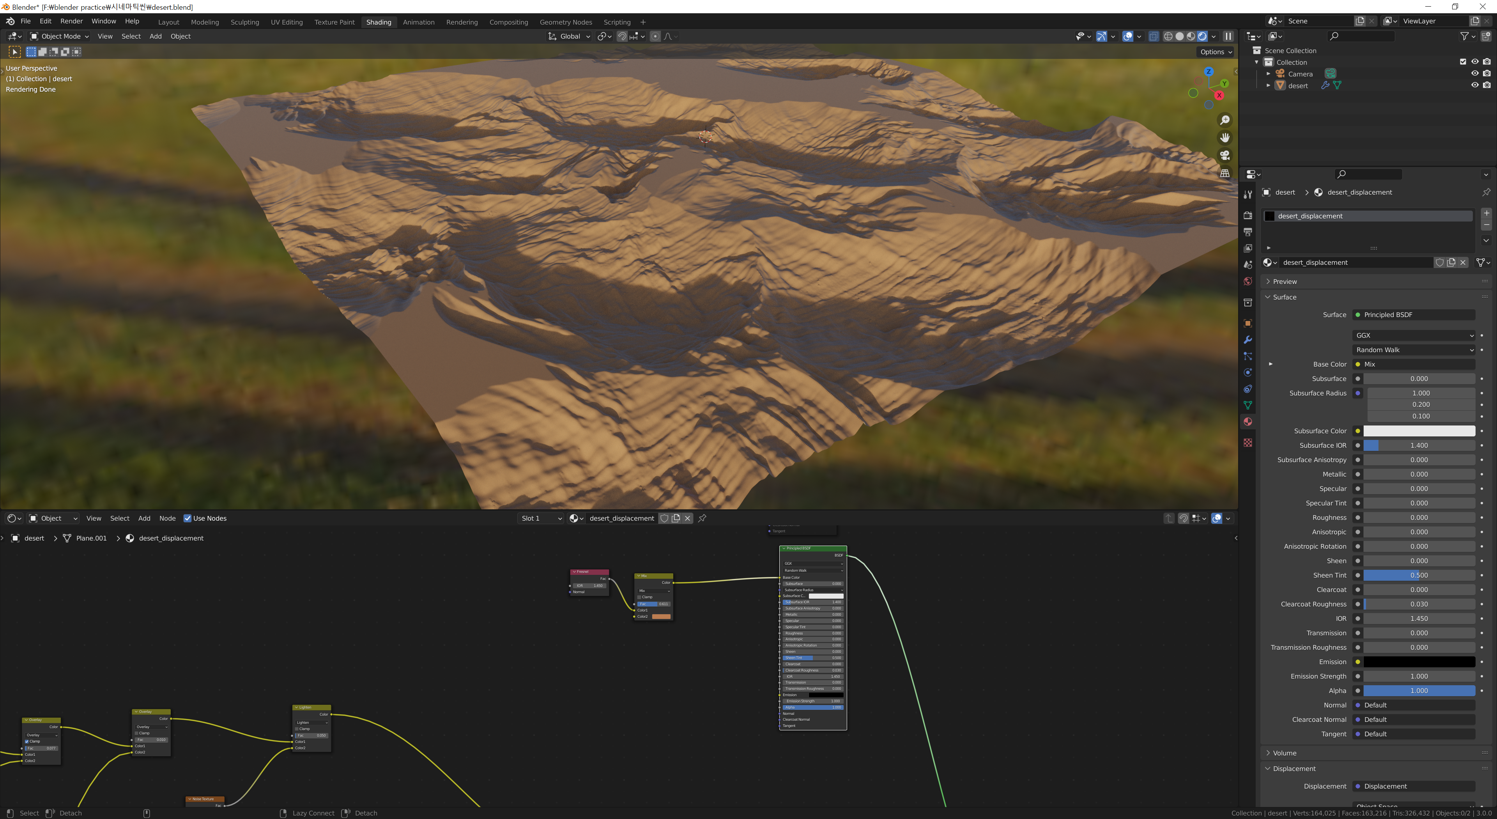
Task: Click the viewport Options button
Action: pyautogui.click(x=1216, y=52)
